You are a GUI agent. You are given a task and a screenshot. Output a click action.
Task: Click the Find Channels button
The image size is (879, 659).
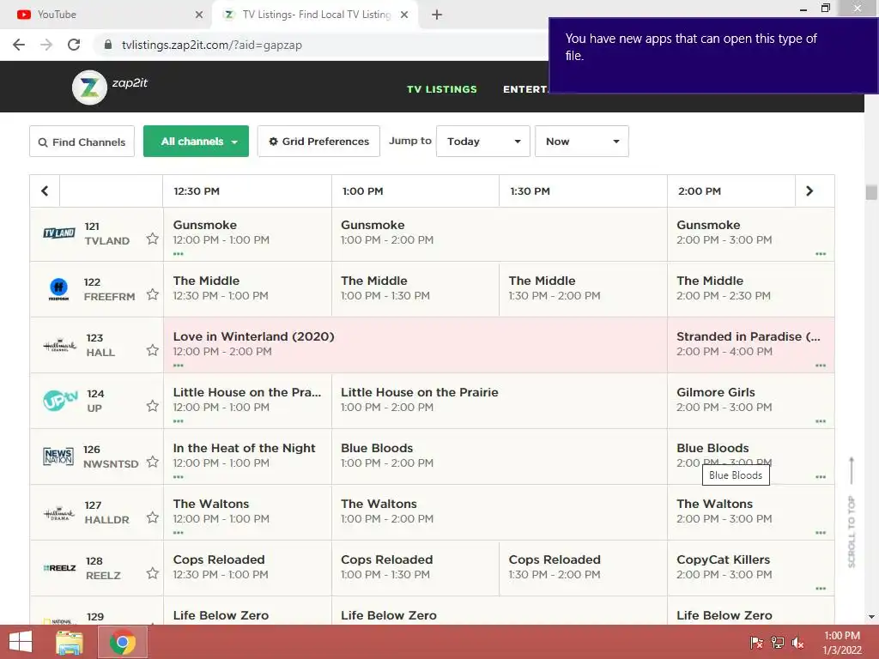click(82, 142)
